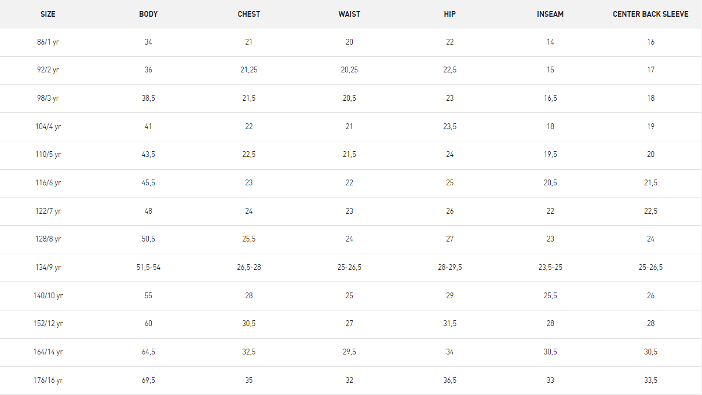The height and width of the screenshot is (395, 702).
Task: Select the 134/9 yr size label
Action: tap(48, 267)
